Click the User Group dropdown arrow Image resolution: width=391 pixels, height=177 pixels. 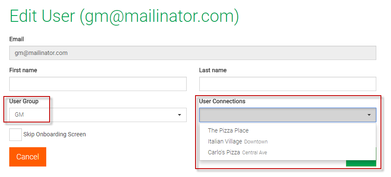180,115
